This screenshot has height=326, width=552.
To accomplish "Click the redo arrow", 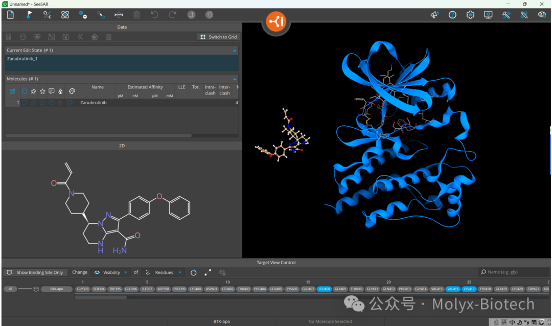I will (x=173, y=15).
